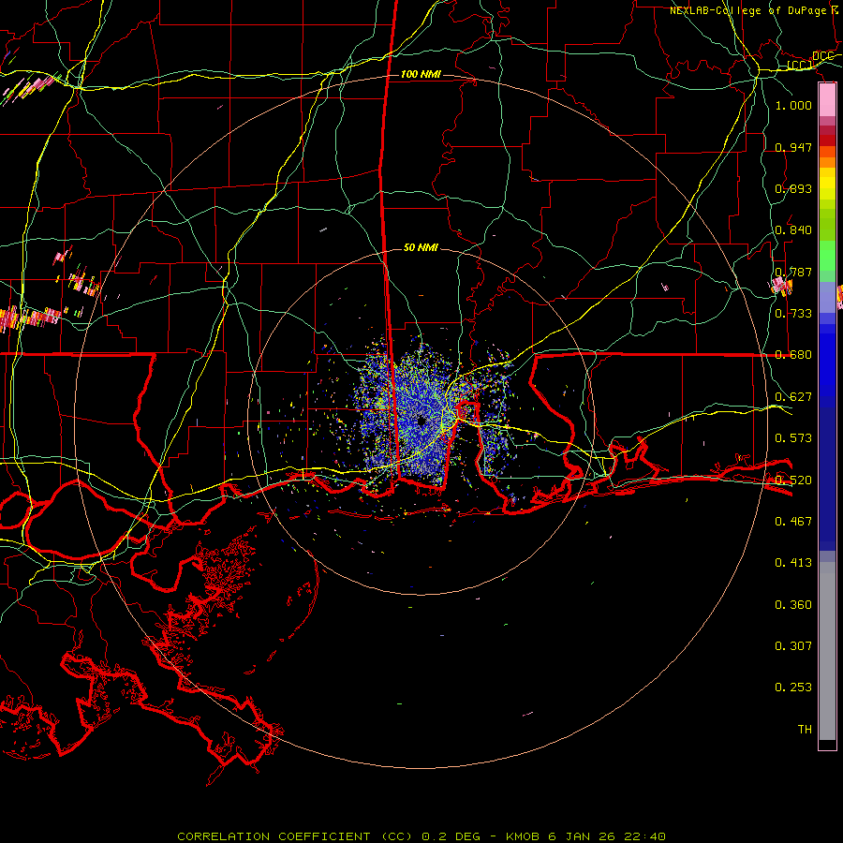Viewport: 843px width, 843px height.
Task: Click the 0.253 color scale value
Action: tap(793, 688)
